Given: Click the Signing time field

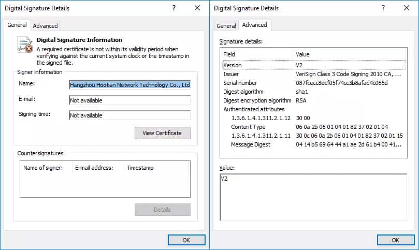Looking at the screenshot, I should 129,115.
